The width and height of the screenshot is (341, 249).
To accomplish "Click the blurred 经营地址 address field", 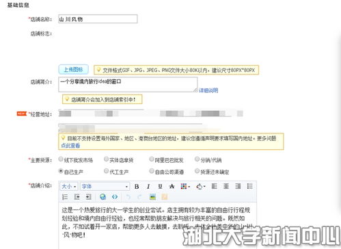I will click(150, 114).
